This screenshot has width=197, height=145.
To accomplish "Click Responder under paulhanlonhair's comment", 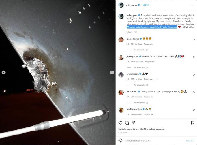I will coord(148,114).
